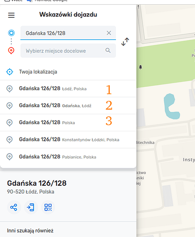
Task: Choose suggestion Gdańska 126/128 Pabianice, Polska
Action: point(68,157)
